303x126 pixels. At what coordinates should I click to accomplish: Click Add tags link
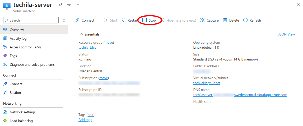[85, 120]
